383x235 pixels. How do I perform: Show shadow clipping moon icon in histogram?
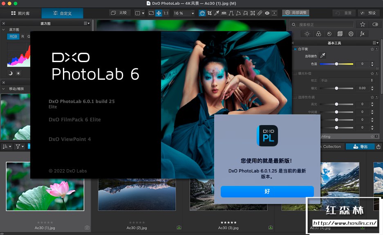pyautogui.click(x=11, y=73)
